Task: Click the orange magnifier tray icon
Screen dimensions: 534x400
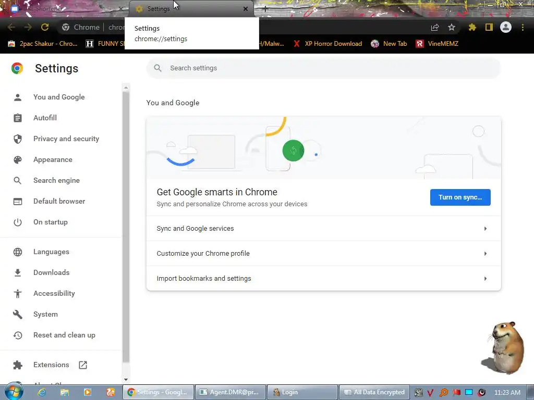Action: (443, 393)
